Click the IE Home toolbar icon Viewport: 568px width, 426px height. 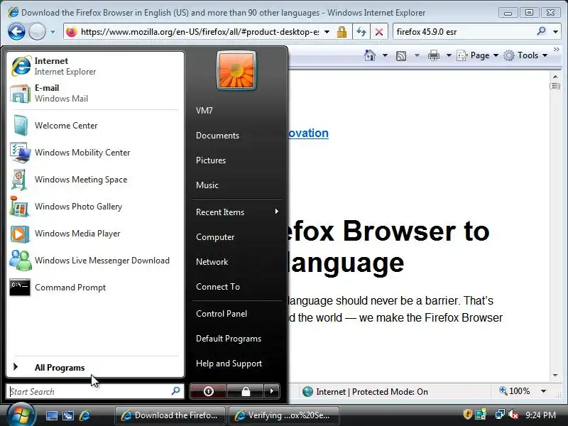point(370,55)
